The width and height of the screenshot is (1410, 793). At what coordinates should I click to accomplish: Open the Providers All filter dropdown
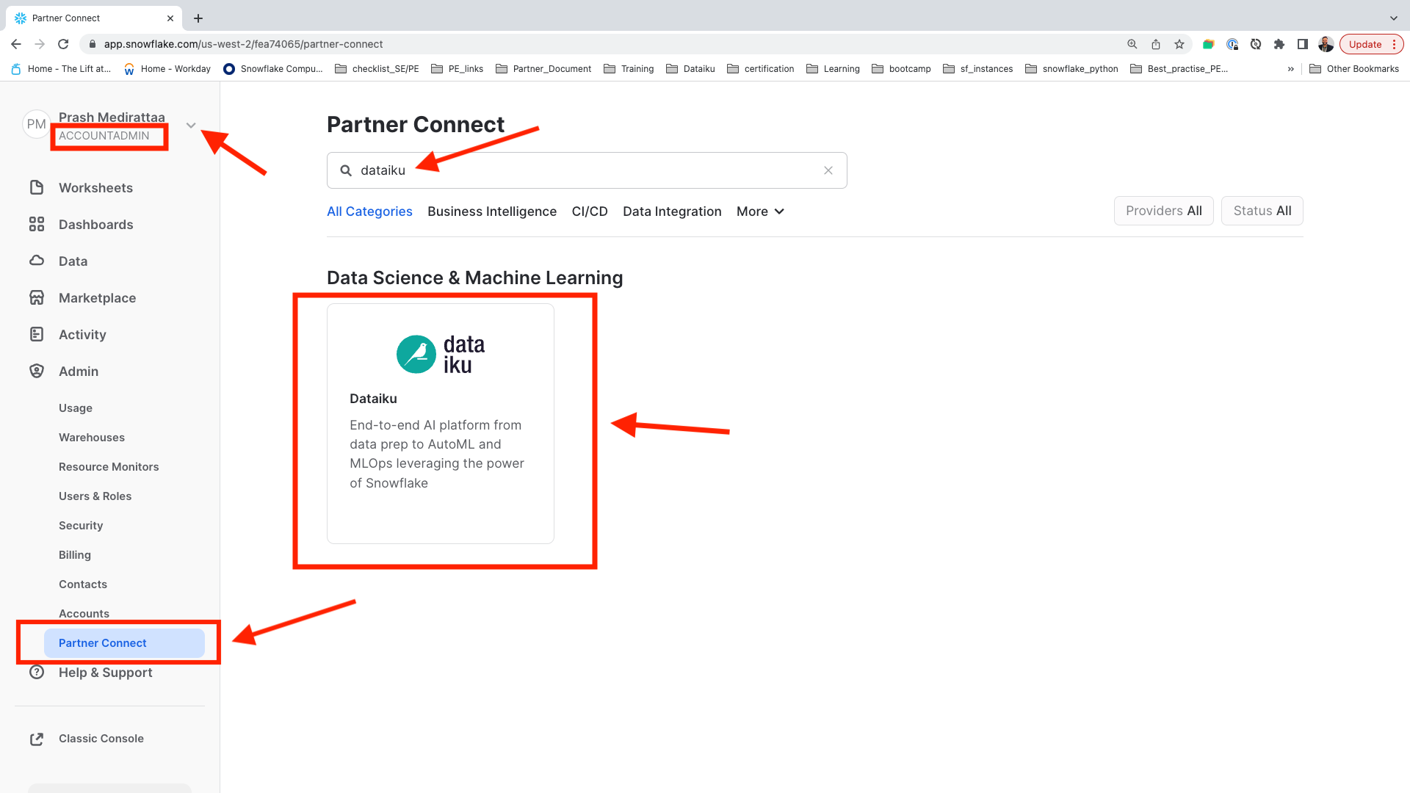coord(1163,211)
